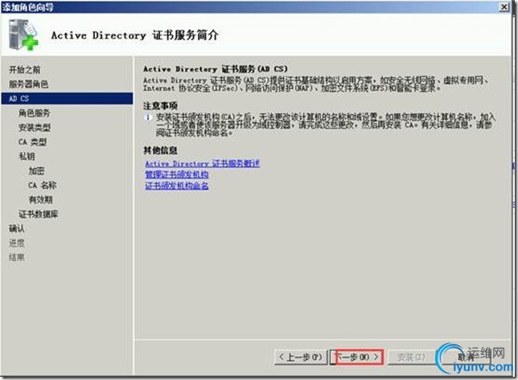The height and width of the screenshot is (380, 518).
Task: Close the 添加角色向导 window
Action: (x=504, y=7)
